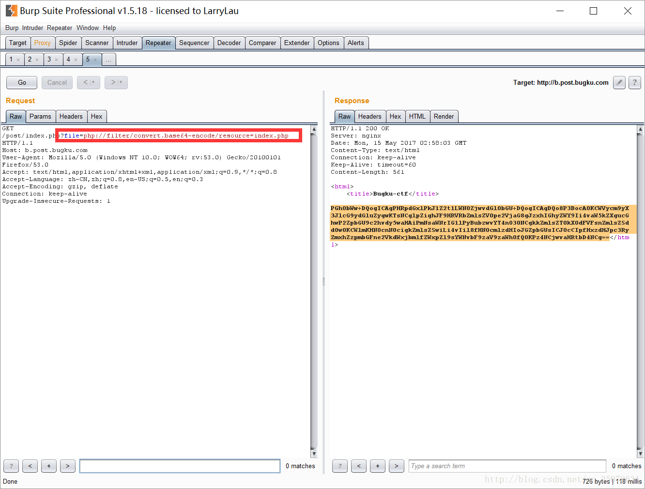The height and width of the screenshot is (489, 645).
Task: Click request search next match button
Action: pyautogui.click(x=68, y=466)
